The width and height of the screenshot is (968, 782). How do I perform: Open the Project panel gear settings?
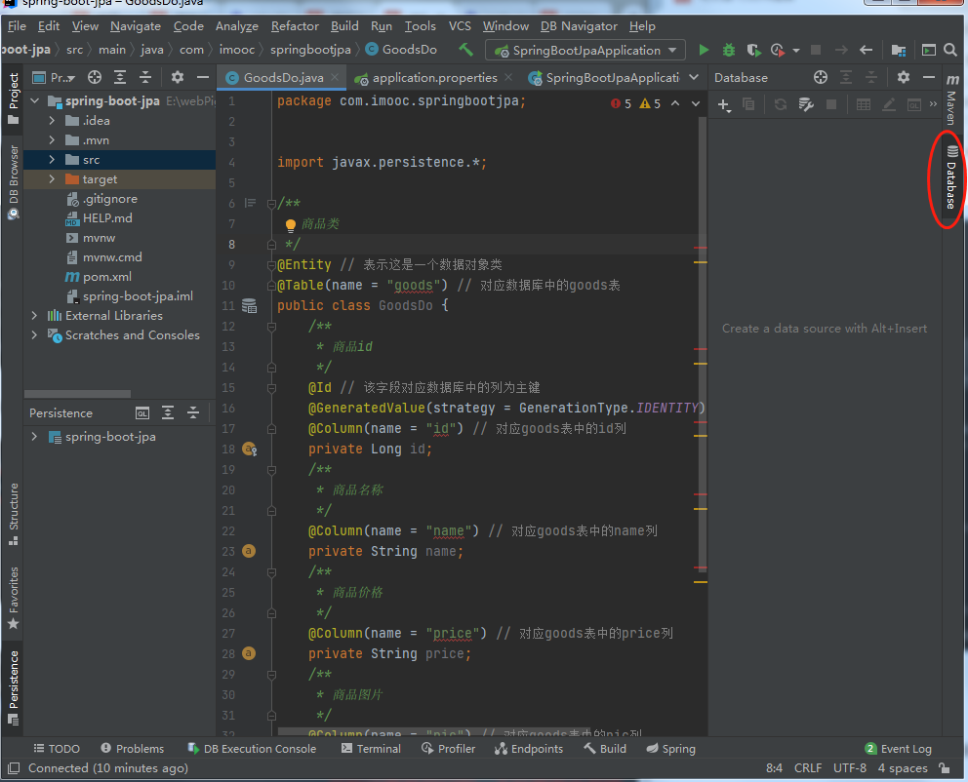tap(177, 77)
